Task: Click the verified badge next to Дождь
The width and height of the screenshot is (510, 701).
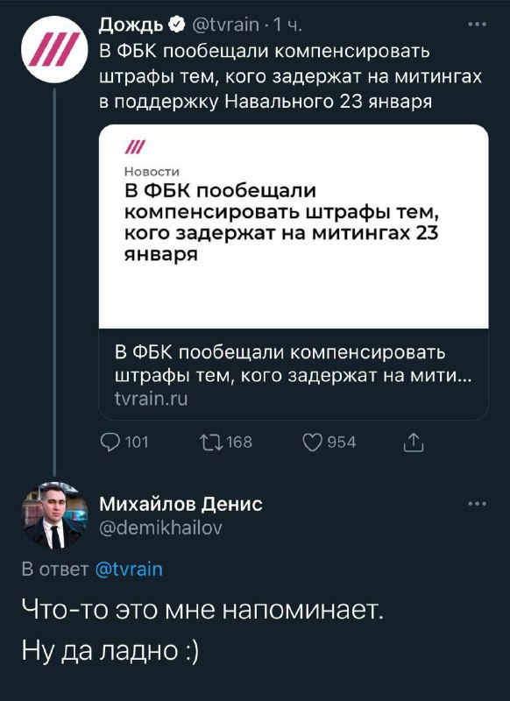Action: (x=176, y=25)
